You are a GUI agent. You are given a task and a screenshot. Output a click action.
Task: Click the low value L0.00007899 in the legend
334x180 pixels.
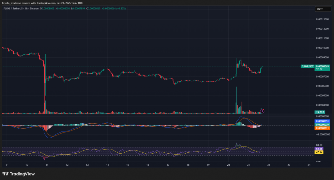[x=78, y=8]
